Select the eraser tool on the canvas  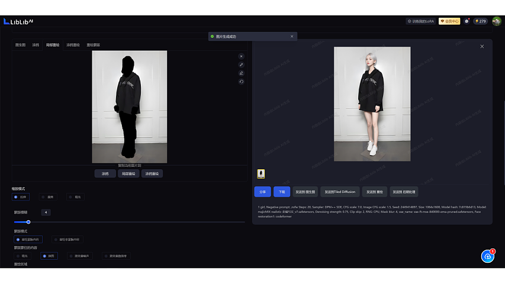pos(241,73)
